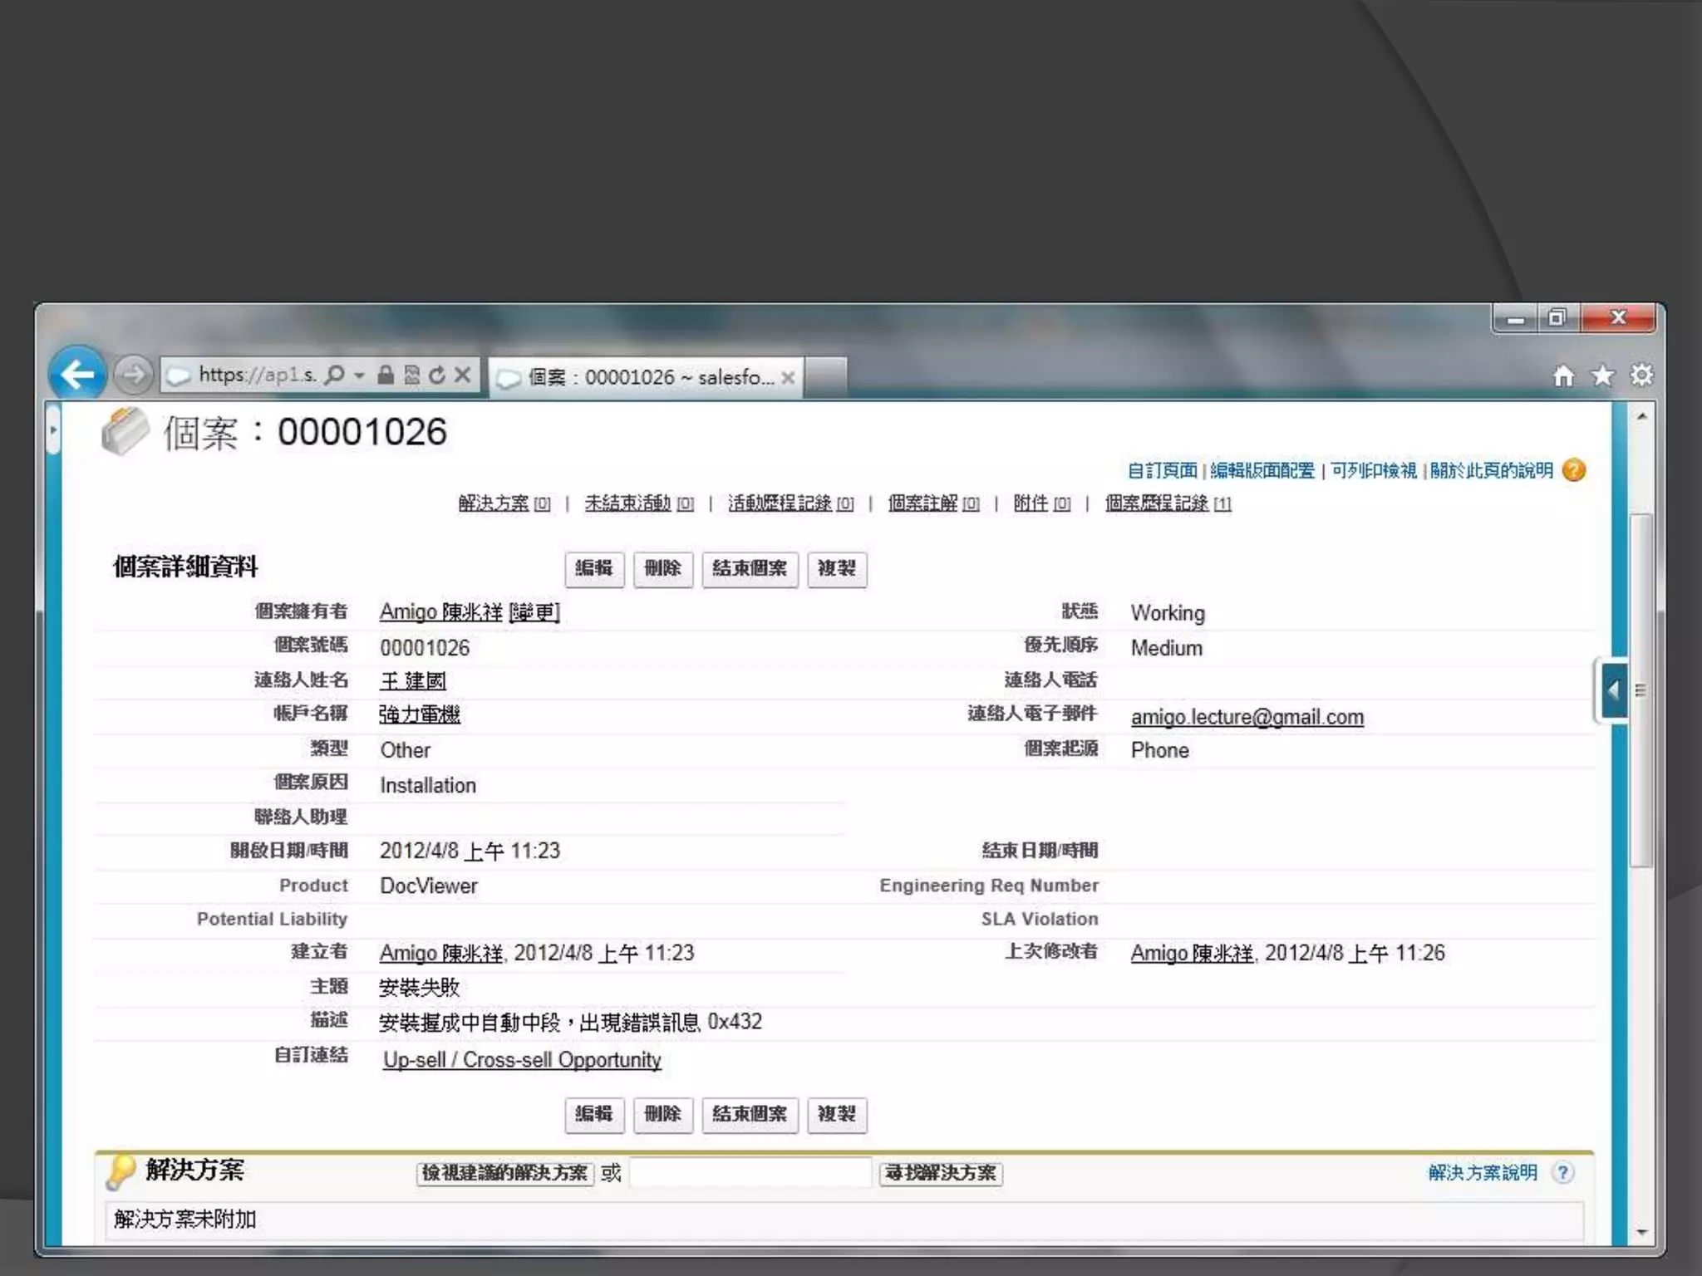Expand the left sidebar handle
This screenshot has width=1702, height=1276.
tap(53, 429)
